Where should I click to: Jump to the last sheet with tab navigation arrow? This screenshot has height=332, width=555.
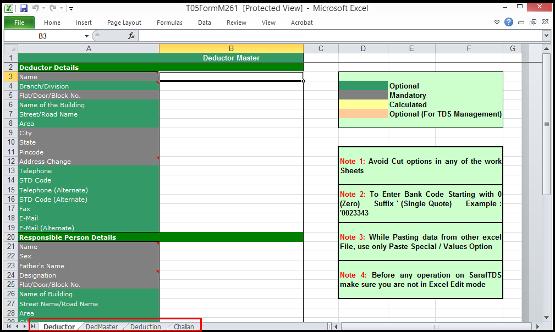tap(32, 327)
